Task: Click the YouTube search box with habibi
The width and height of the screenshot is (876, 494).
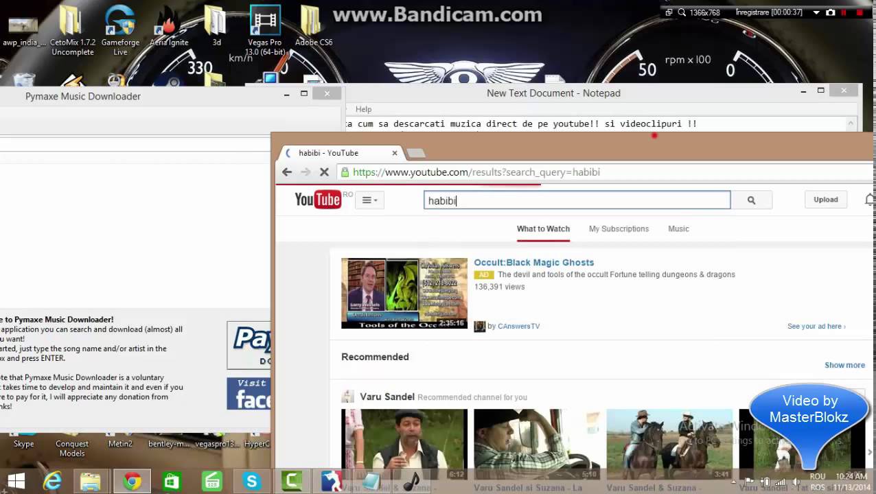Action: 577,200
